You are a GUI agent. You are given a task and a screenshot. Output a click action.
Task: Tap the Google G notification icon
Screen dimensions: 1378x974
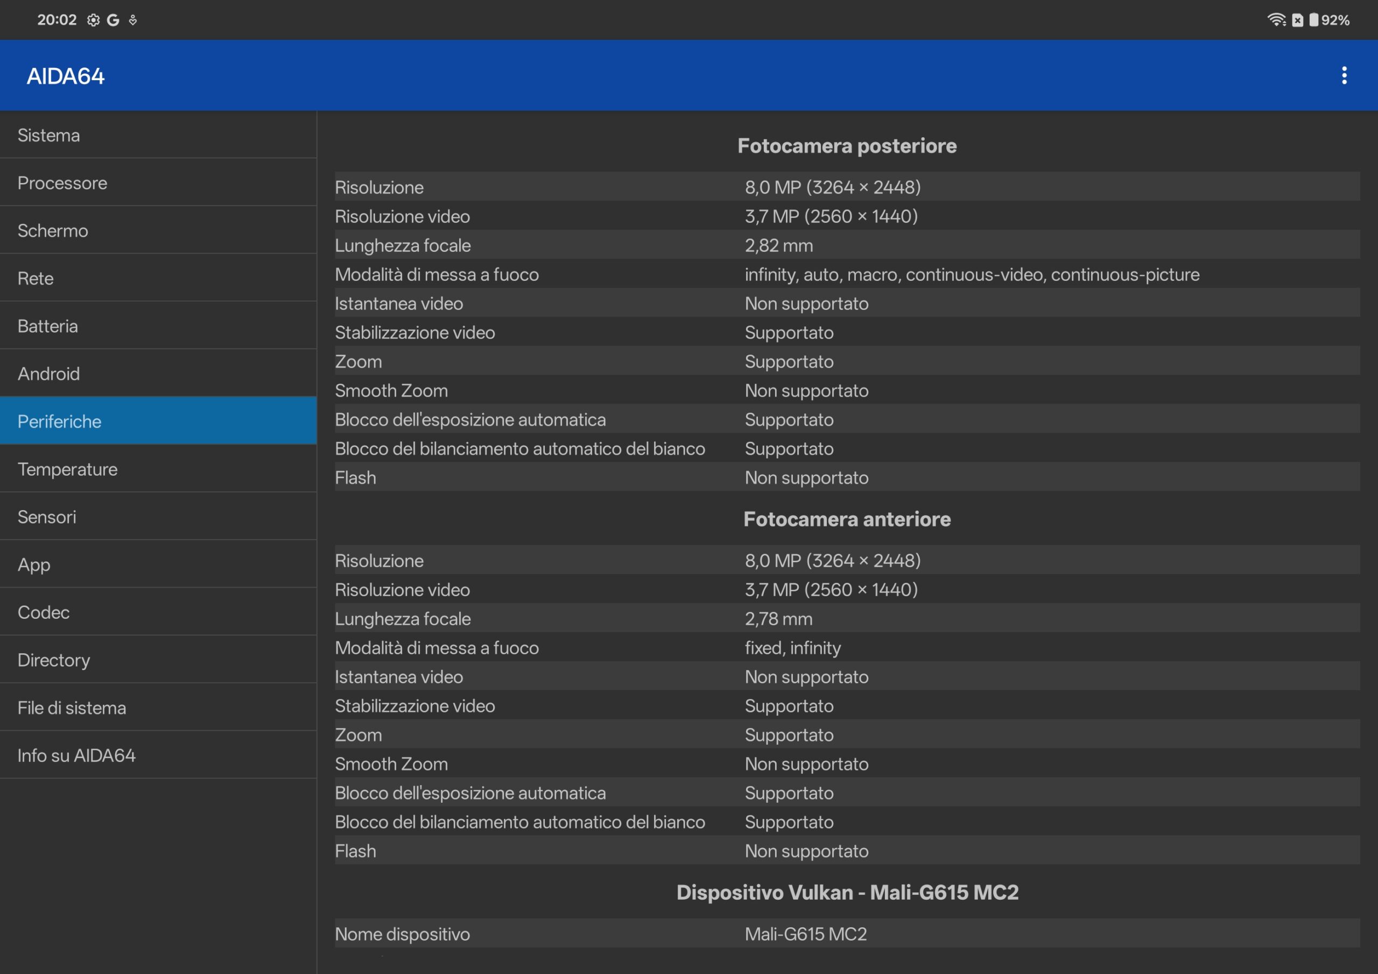click(x=113, y=20)
